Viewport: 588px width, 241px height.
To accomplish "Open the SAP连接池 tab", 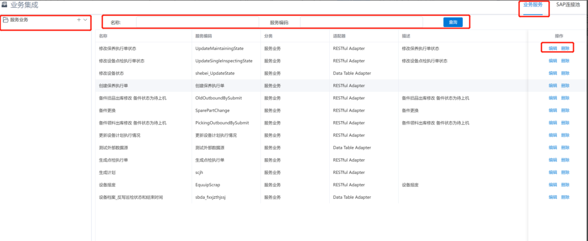I will point(568,5).
